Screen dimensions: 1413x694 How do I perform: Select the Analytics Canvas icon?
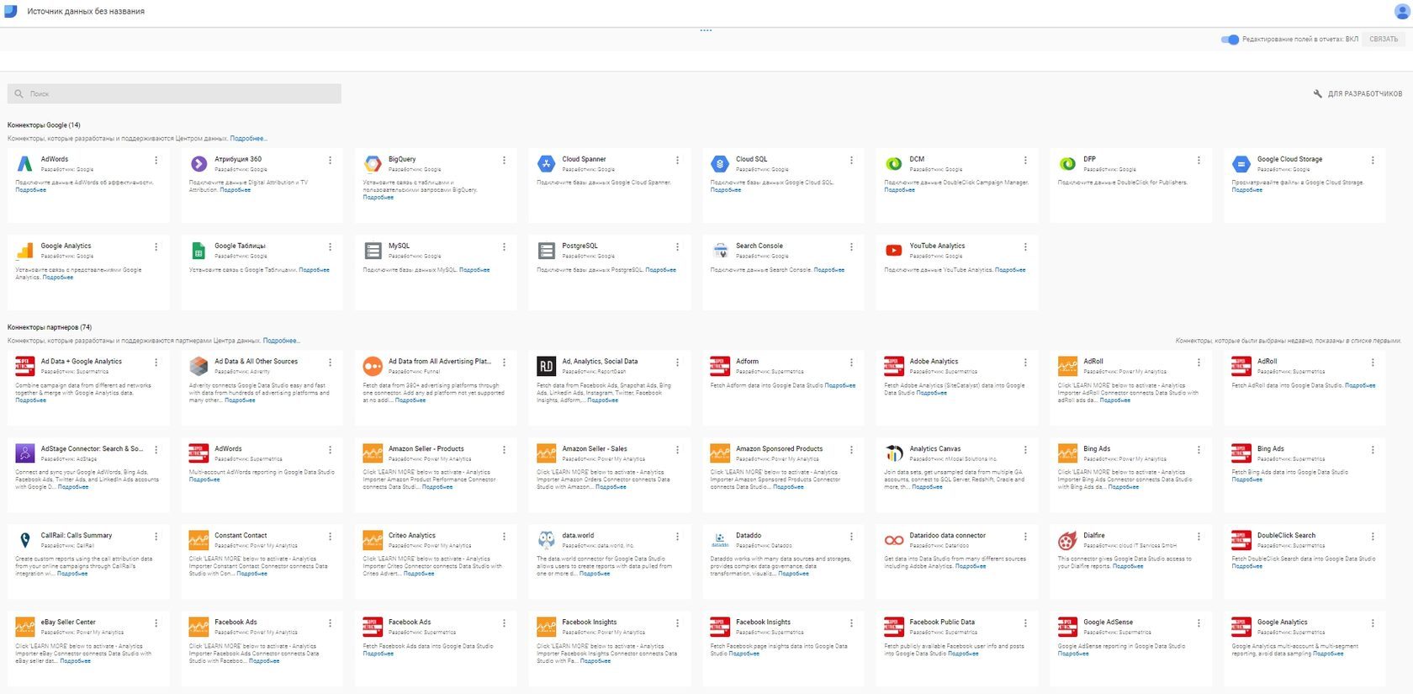click(894, 453)
